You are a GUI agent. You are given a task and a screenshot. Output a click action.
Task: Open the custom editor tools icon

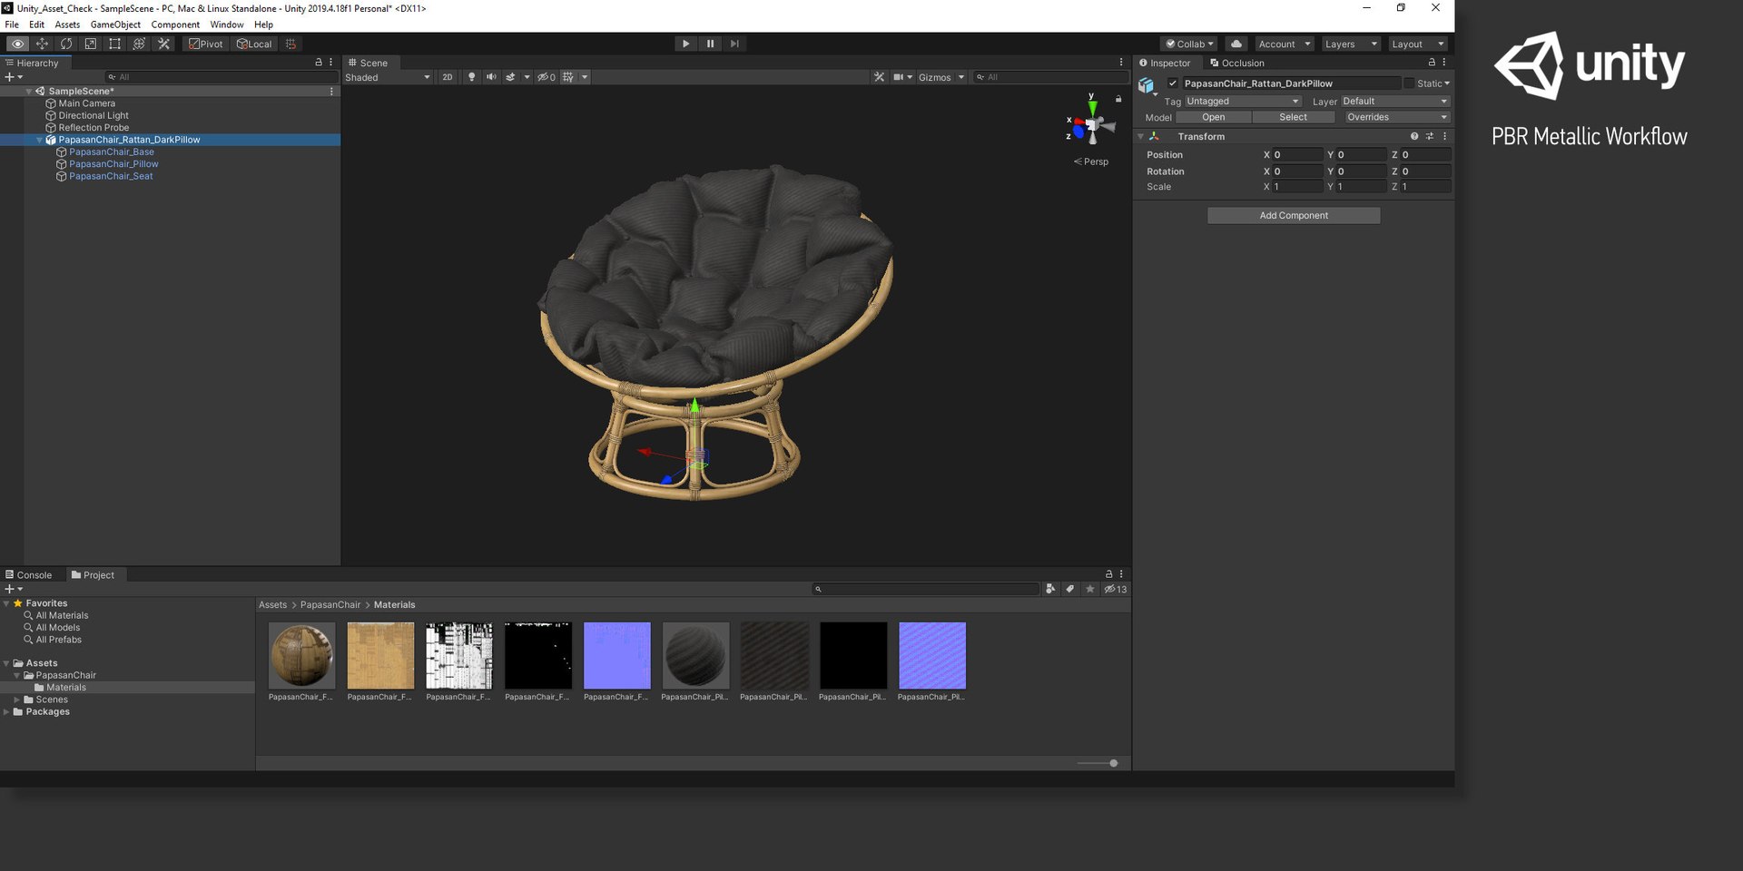163,44
